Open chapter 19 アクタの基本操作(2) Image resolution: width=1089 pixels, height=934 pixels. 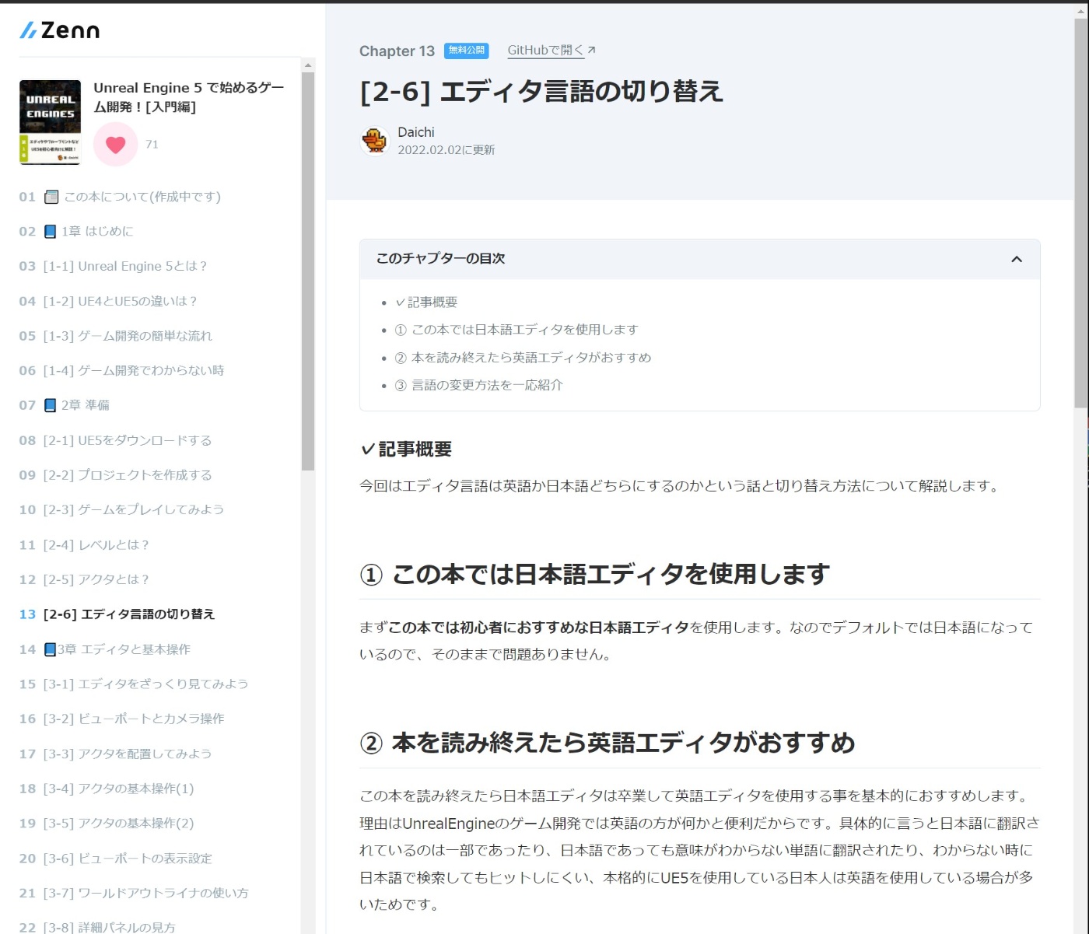107,823
